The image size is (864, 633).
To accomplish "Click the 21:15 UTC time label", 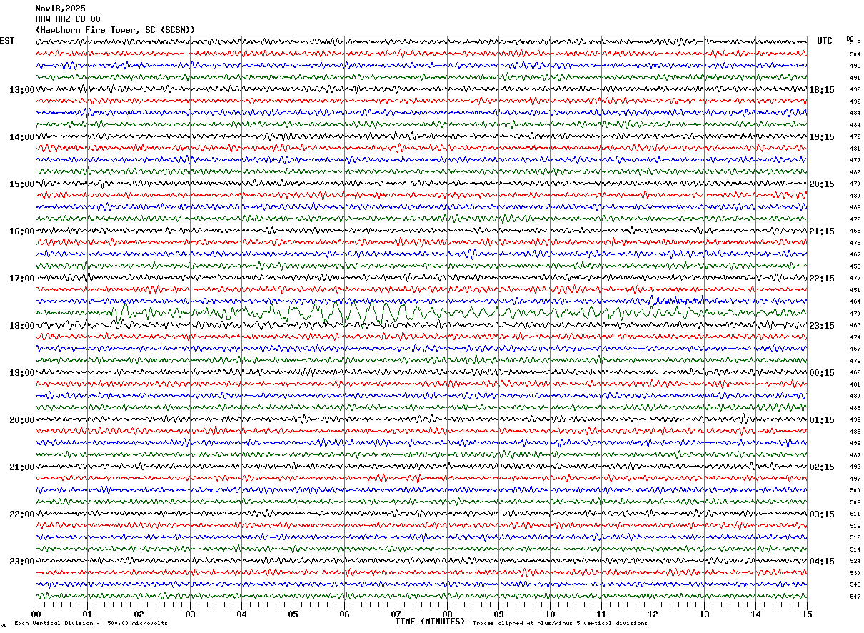I will [821, 231].
